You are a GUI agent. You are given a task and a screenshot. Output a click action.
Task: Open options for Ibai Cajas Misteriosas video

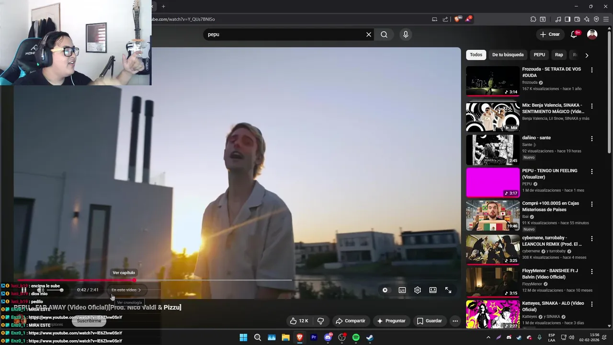(x=592, y=204)
